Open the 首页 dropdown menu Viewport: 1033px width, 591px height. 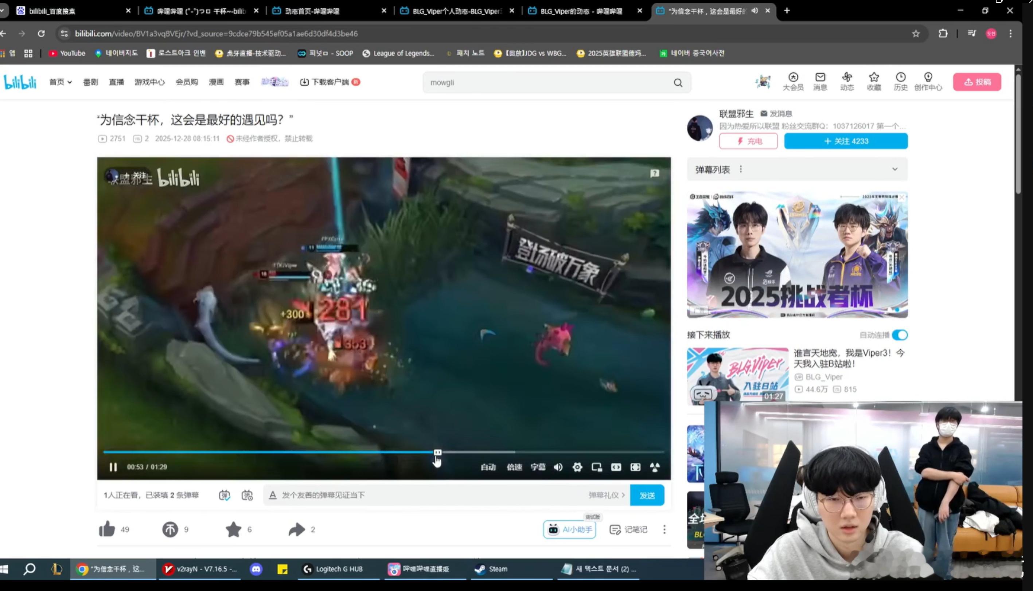[x=61, y=82]
